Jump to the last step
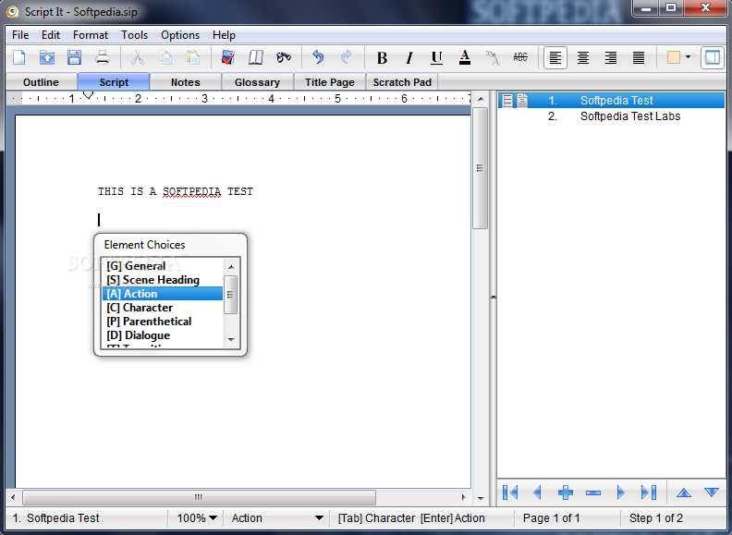Image resolution: width=732 pixels, height=535 pixels. coord(649,492)
